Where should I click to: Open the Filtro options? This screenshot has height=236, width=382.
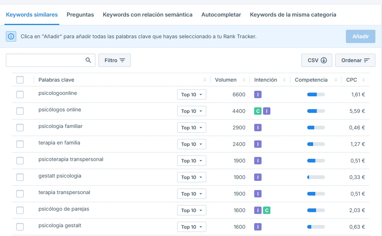(115, 60)
